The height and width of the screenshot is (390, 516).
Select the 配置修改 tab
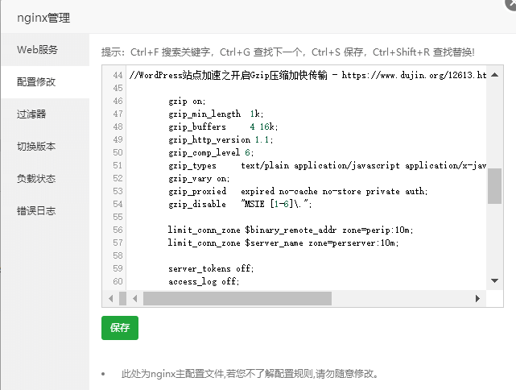pyautogui.click(x=38, y=82)
